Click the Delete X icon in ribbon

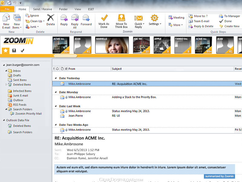(51, 18)
